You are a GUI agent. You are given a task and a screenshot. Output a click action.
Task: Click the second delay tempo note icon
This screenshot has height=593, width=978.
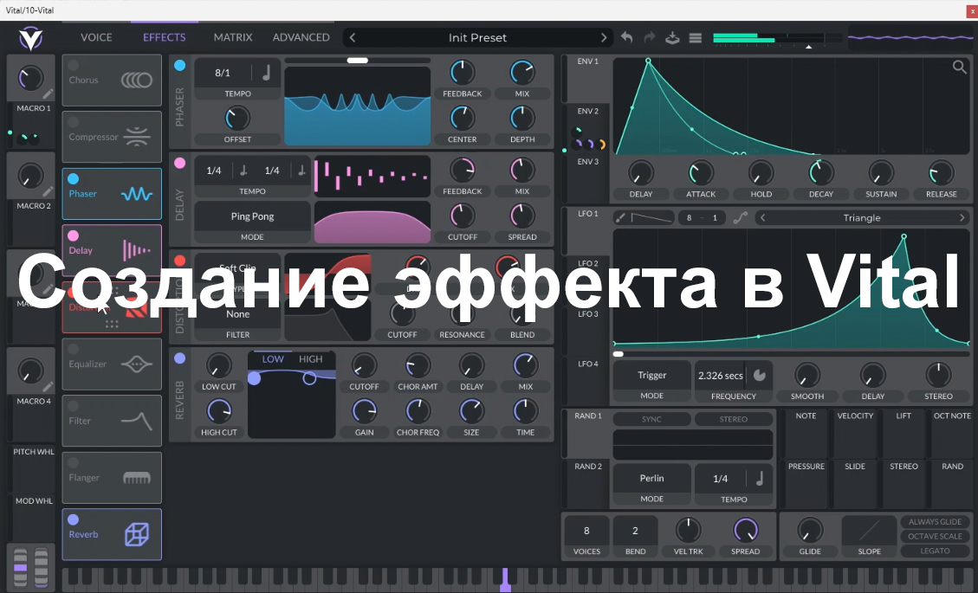[301, 171]
